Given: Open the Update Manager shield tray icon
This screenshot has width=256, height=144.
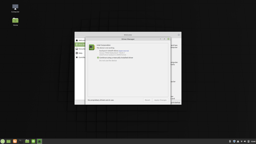Looking at the screenshot, I should click(234, 141).
